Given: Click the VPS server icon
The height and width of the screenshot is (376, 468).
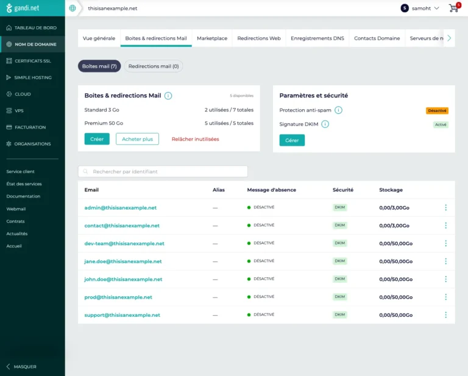Looking at the screenshot, I should [9, 110].
